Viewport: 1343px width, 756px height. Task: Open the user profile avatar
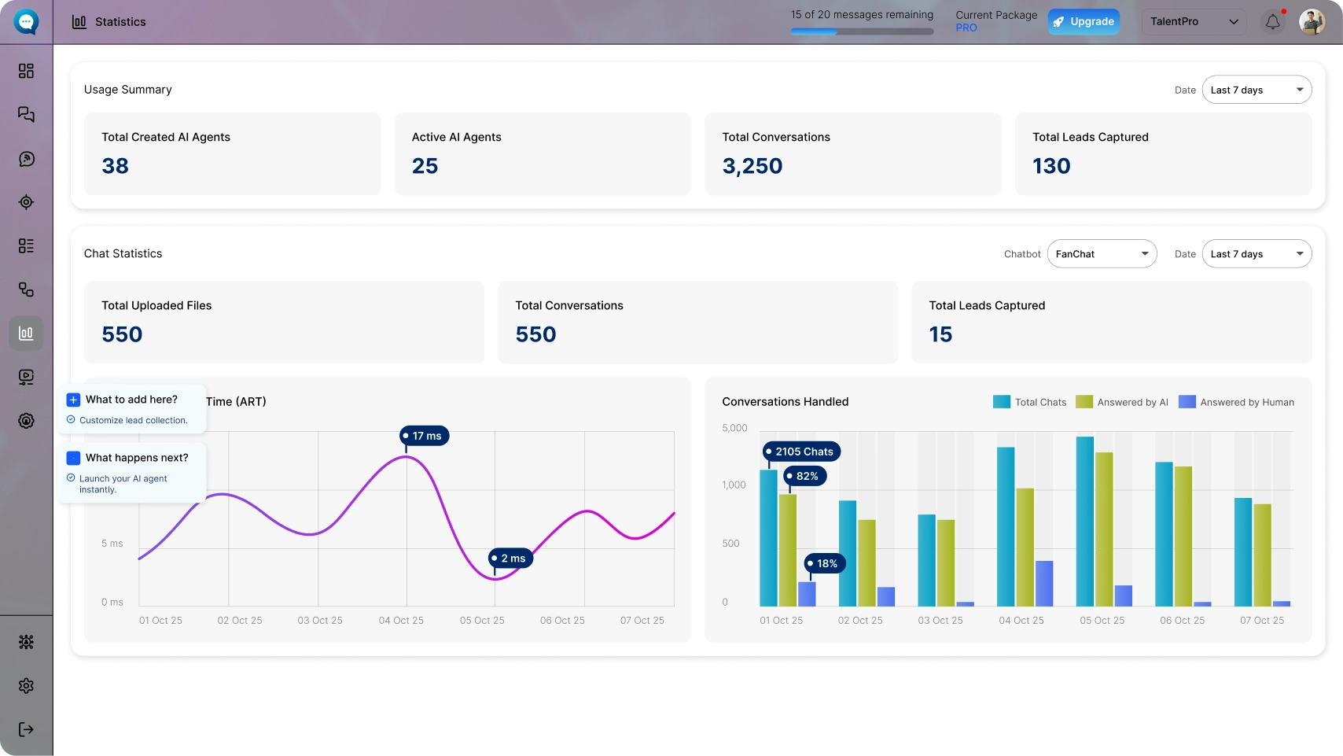1312,22
